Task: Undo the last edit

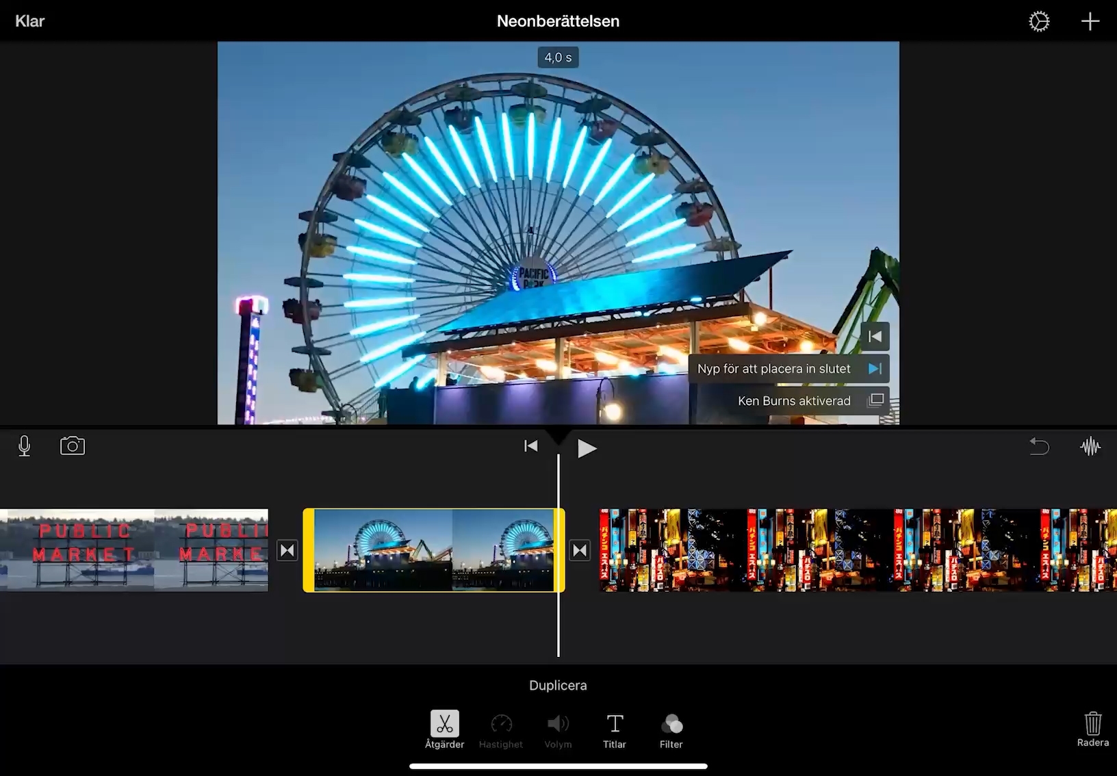Action: [1039, 446]
